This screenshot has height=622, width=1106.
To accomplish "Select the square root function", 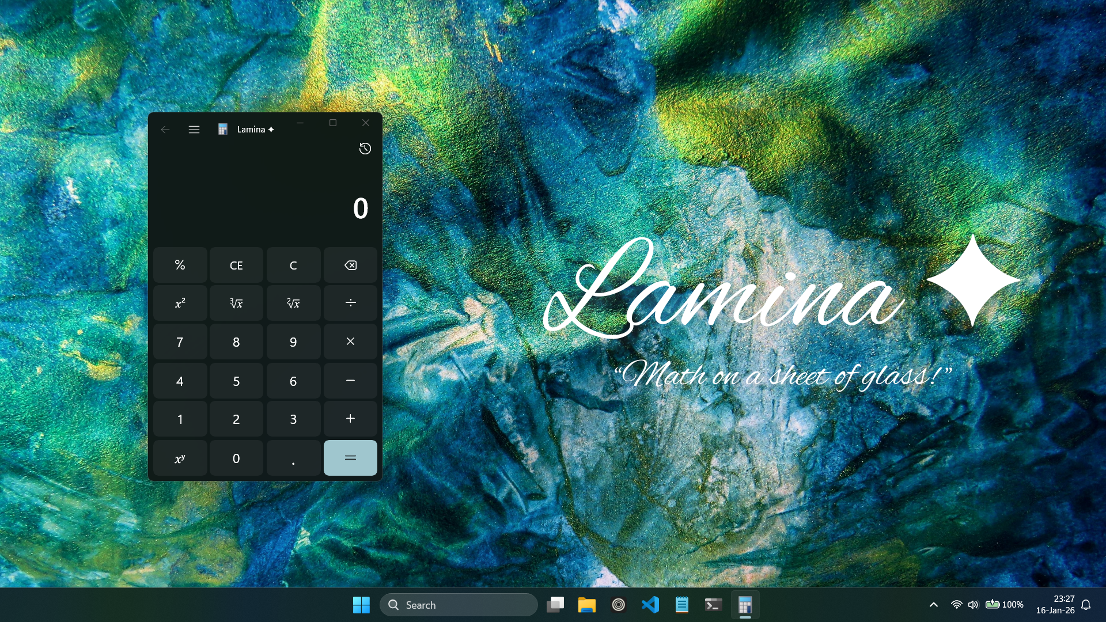I will [x=293, y=303].
